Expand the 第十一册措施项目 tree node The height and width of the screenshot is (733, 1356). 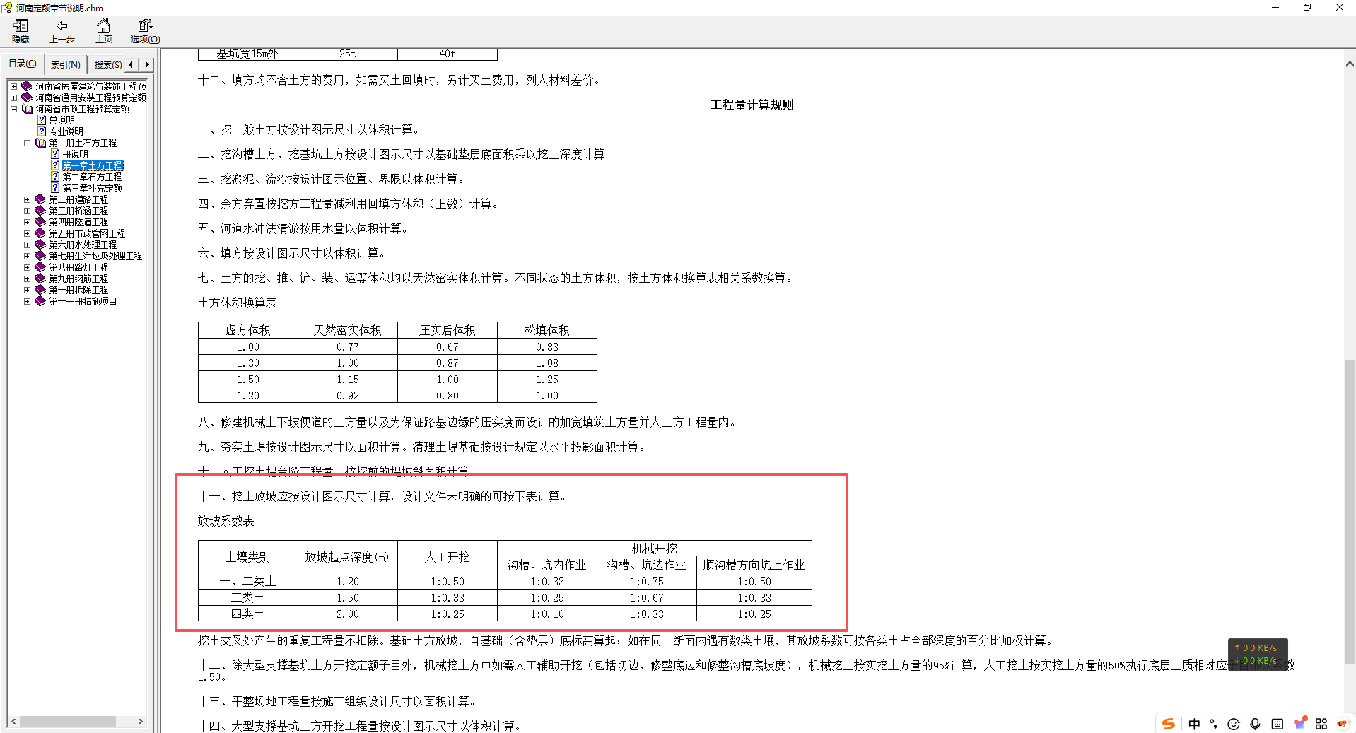[26, 300]
